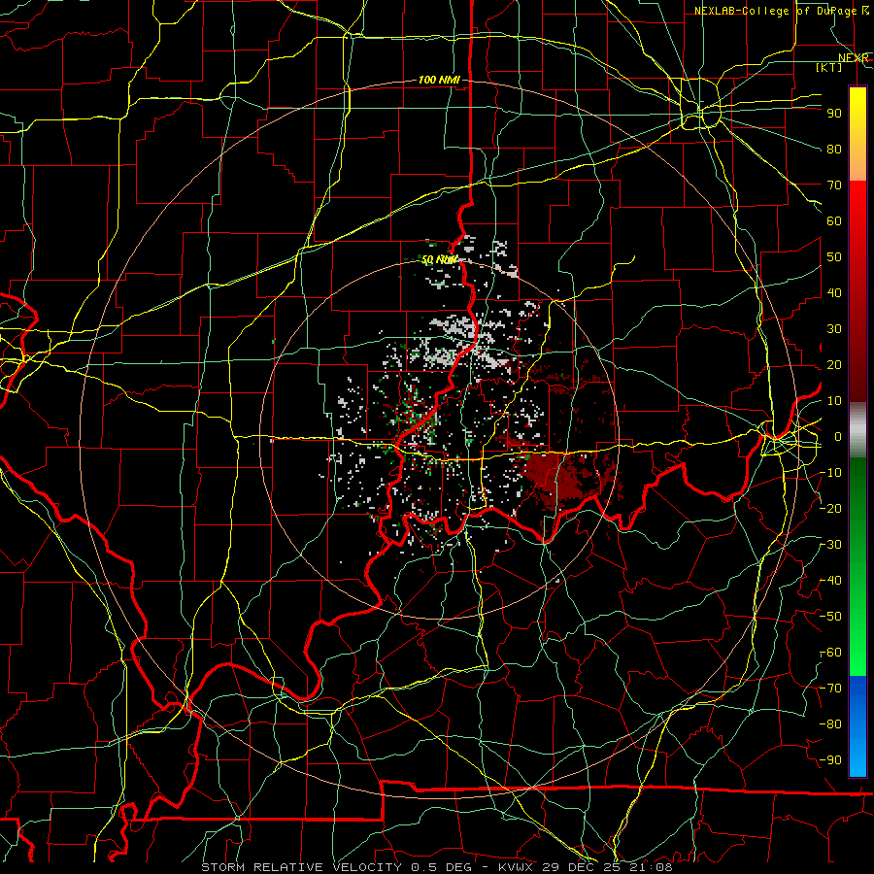
Task: Click the -30 value on velocity scale
Action: [830, 545]
